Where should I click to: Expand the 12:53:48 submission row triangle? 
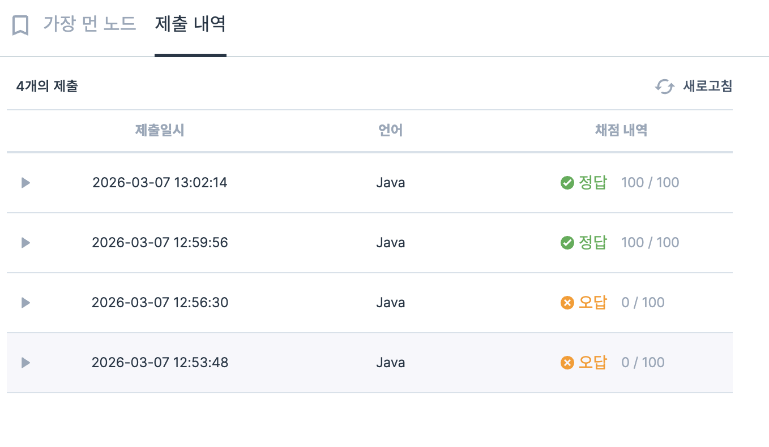tap(25, 363)
